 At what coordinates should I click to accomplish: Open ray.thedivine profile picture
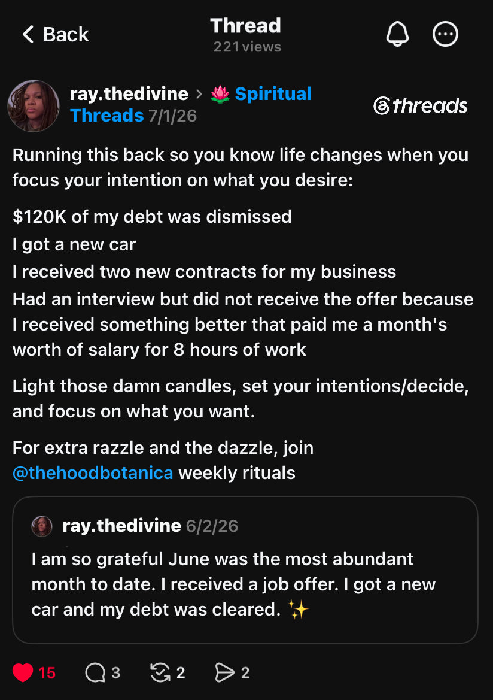[x=34, y=106]
